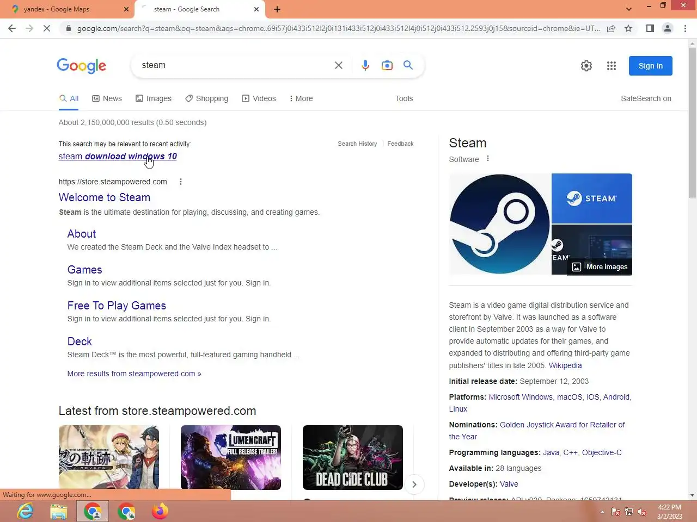Send feedback via the Feedback link

tap(400, 144)
